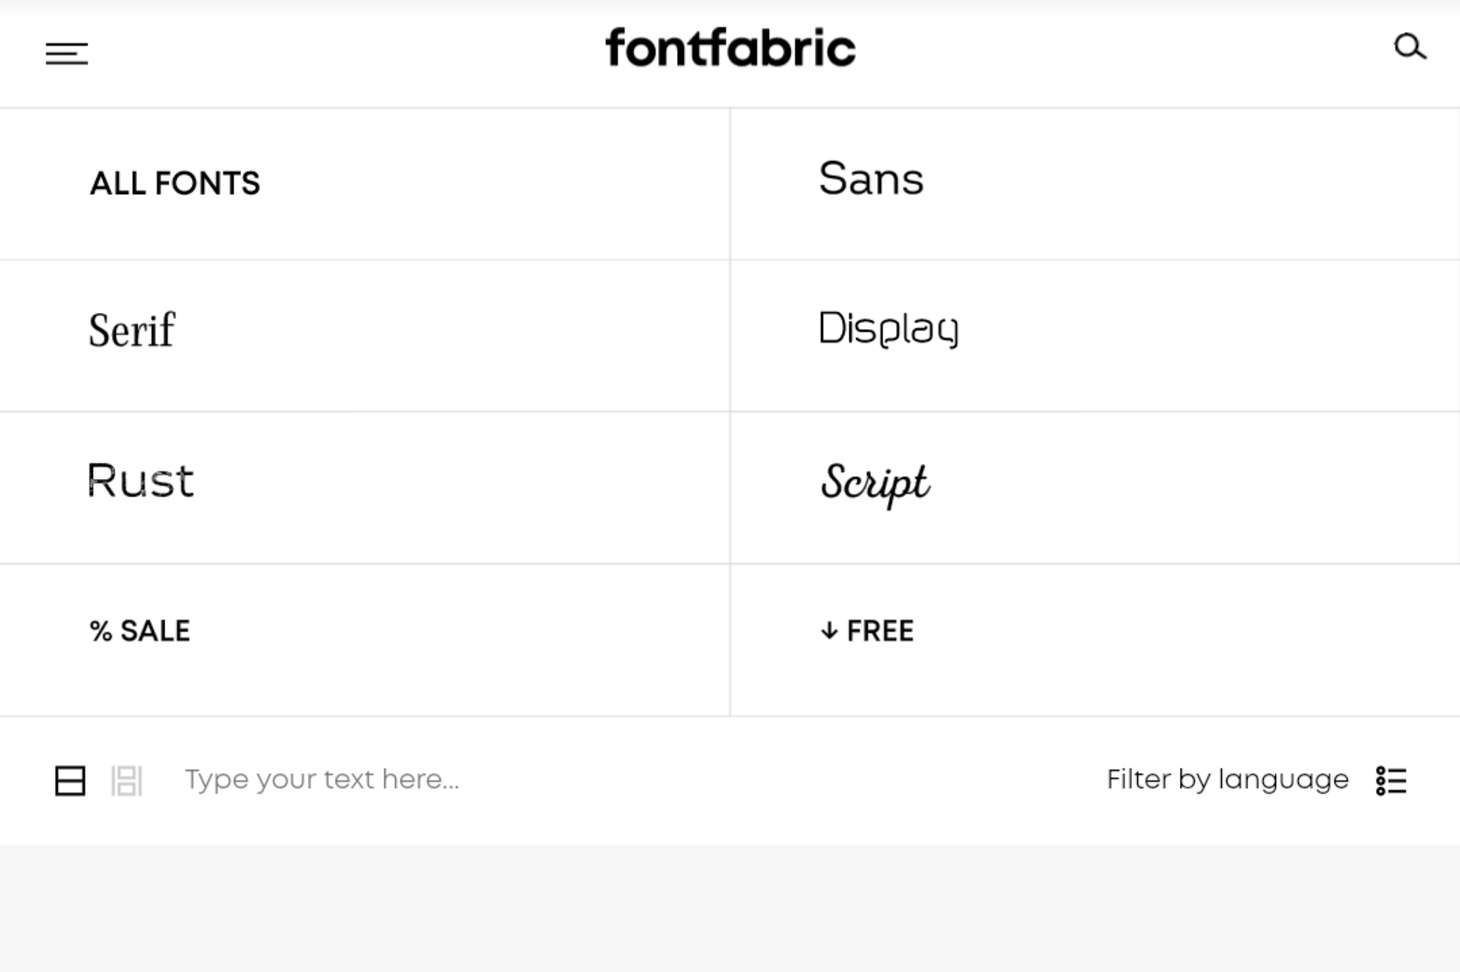Image resolution: width=1460 pixels, height=972 pixels.
Task: Open the Display fonts section
Action: (x=890, y=328)
